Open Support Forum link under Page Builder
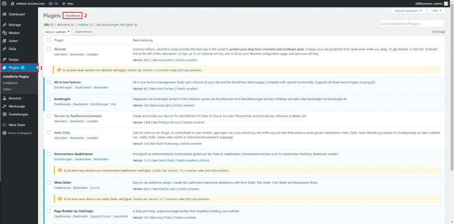Screen dimensions: 454x224 pos(101,216)
